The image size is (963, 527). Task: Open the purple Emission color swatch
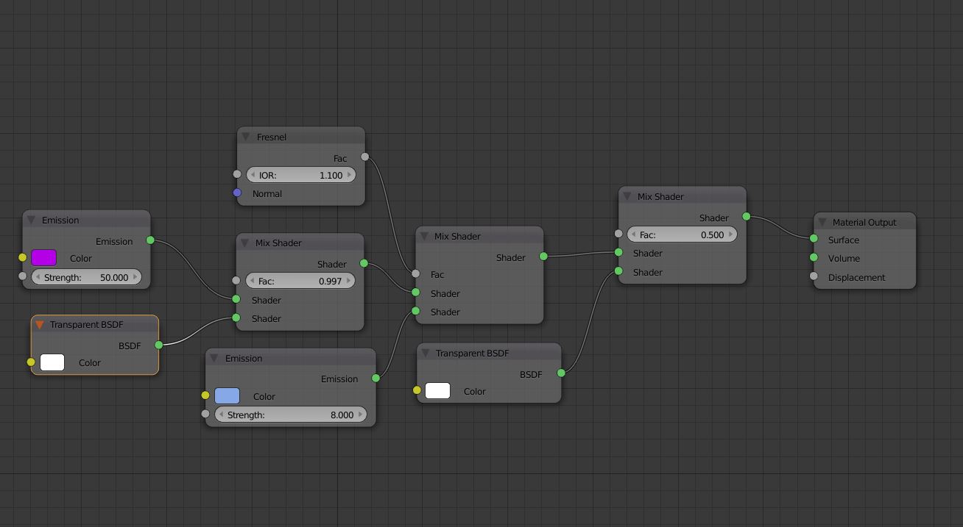pyautogui.click(x=43, y=258)
